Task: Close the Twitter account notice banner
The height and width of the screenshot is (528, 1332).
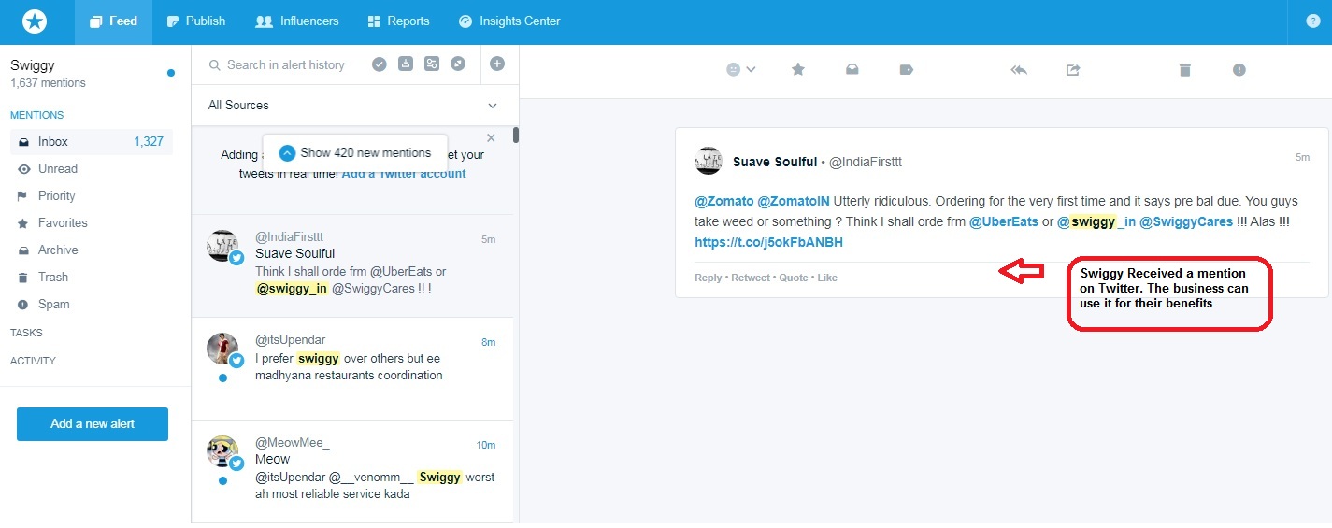Action: pos(492,138)
